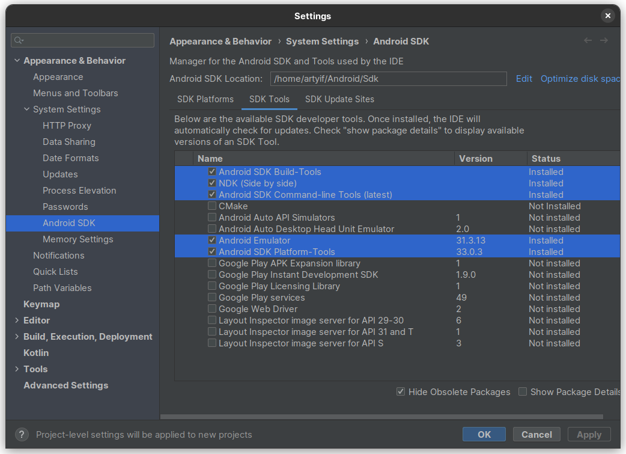626x454 pixels.
Task: Expand the Editor settings section
Action: click(x=16, y=320)
